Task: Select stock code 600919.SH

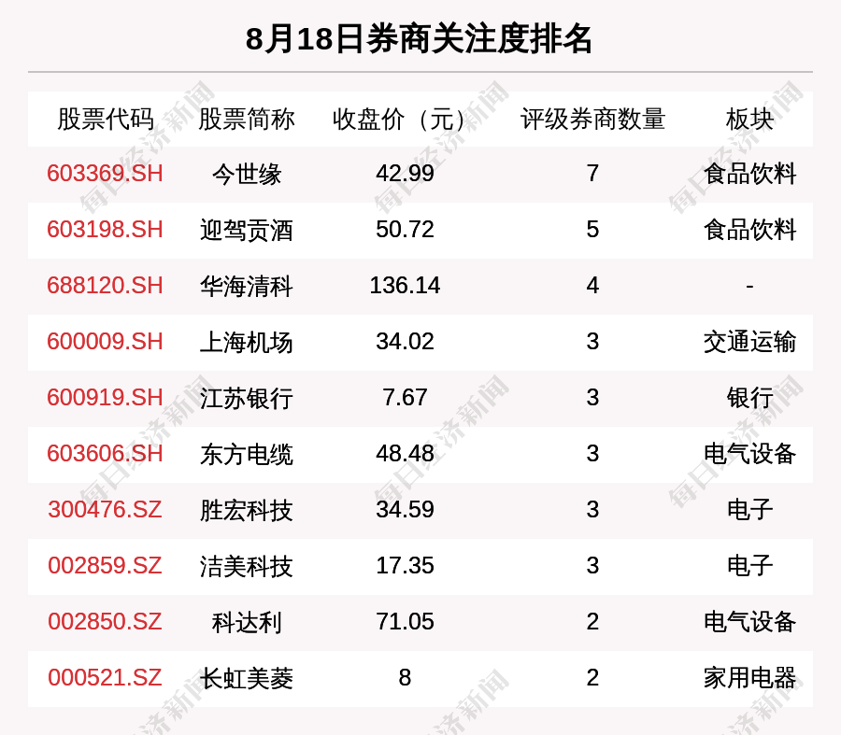Action: click(105, 398)
